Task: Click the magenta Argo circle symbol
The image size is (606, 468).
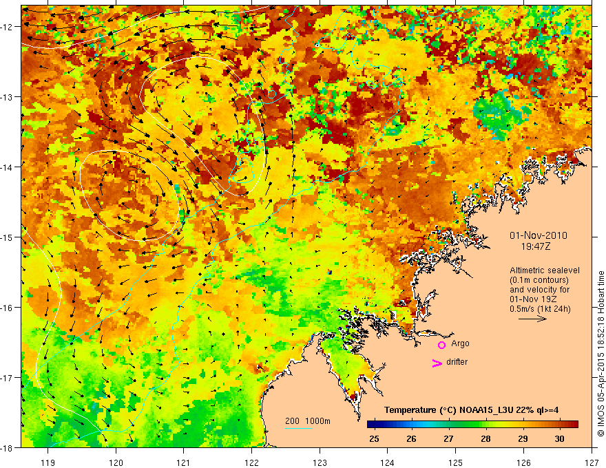Action: 441,345
